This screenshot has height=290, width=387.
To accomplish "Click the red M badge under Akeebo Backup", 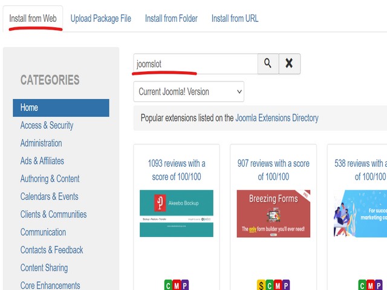I will pyautogui.click(x=177, y=285).
